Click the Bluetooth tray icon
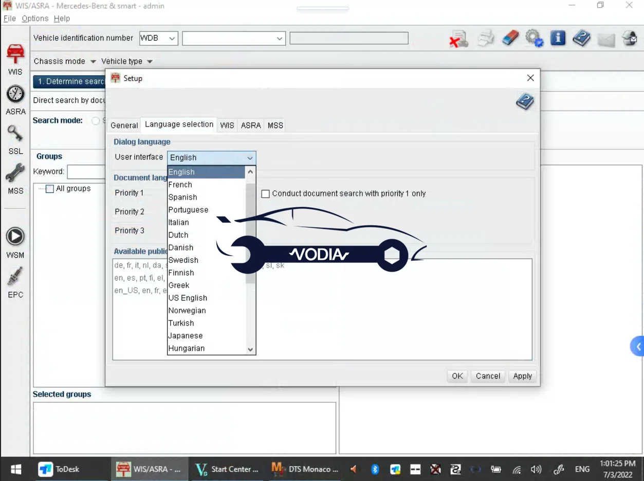Image resolution: width=644 pixels, height=481 pixels. point(375,469)
